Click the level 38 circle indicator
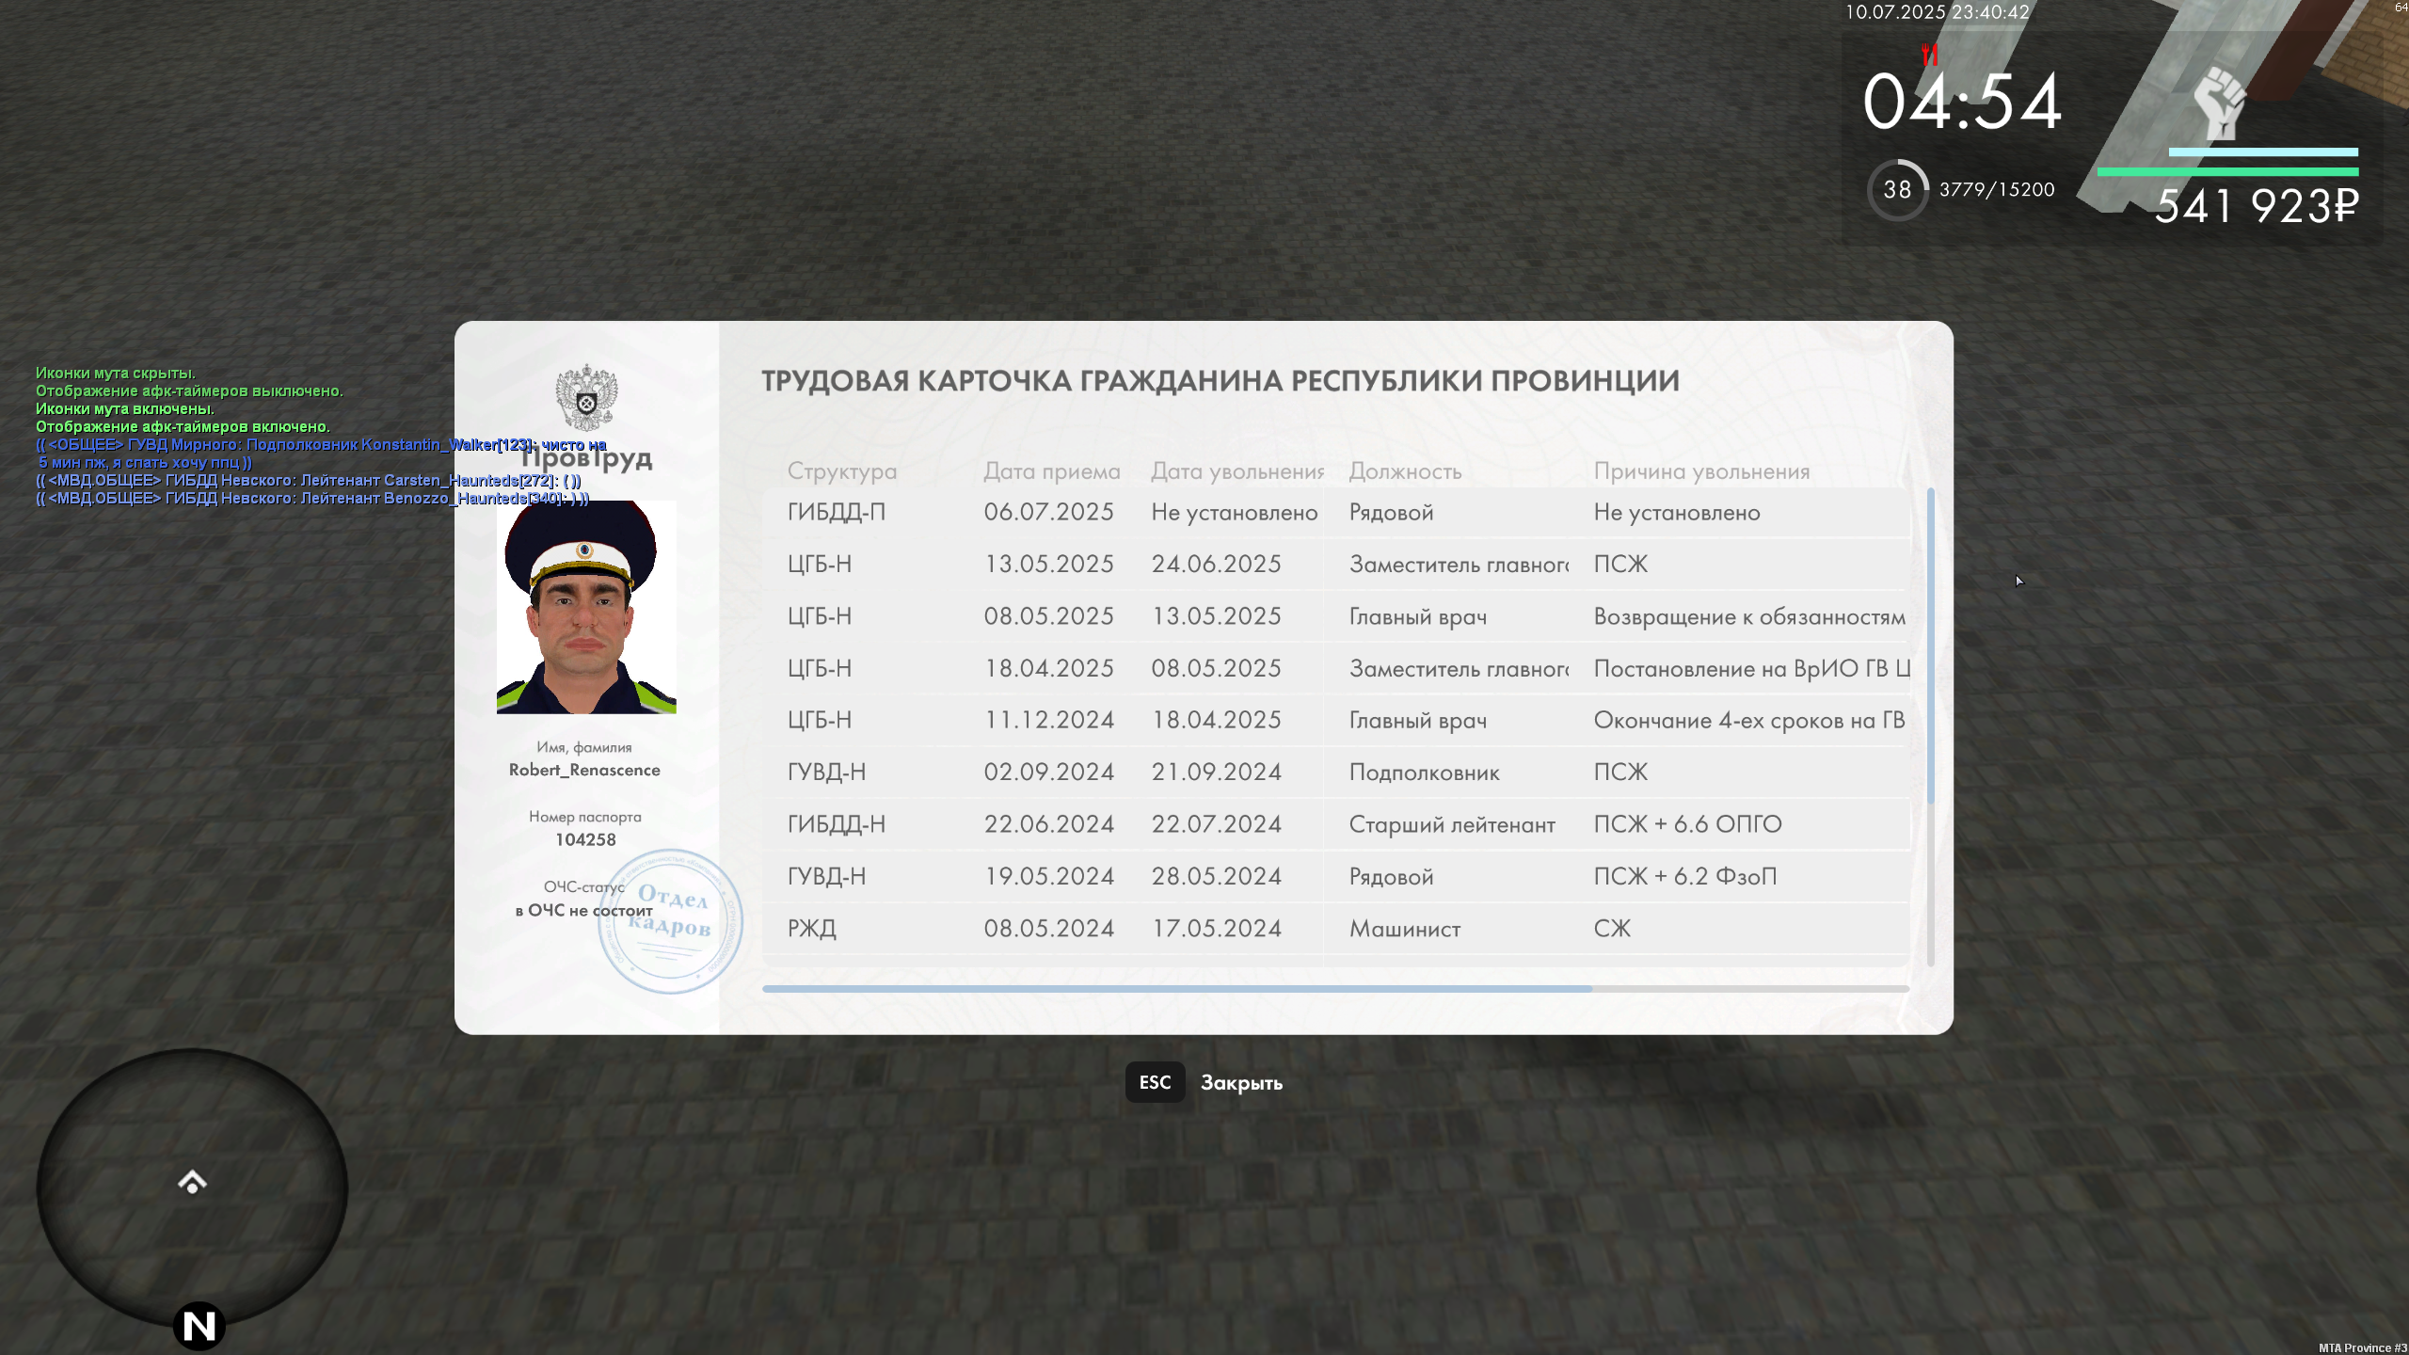This screenshot has width=2409, height=1355. click(1897, 190)
